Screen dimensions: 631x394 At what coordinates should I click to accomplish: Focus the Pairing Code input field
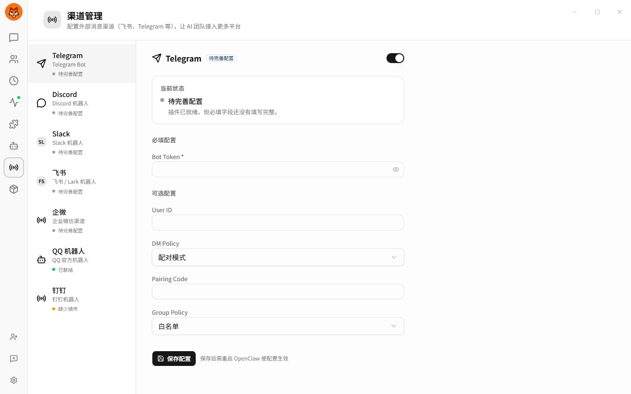coord(278,292)
